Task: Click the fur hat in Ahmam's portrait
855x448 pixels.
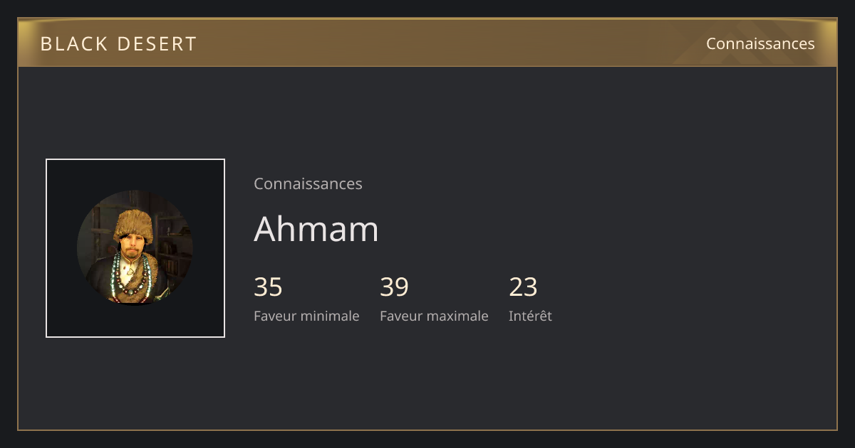Action: coord(135,224)
